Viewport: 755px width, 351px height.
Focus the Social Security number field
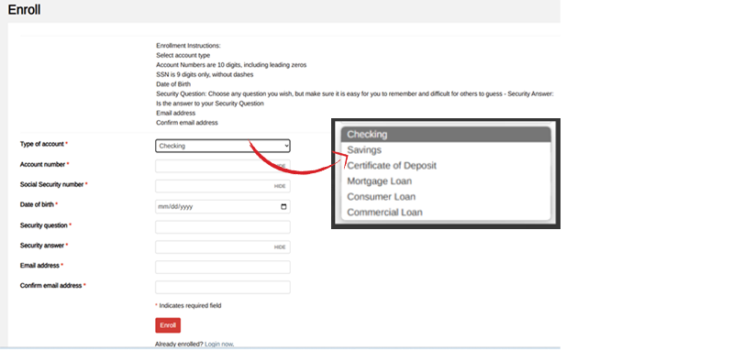[222, 186]
